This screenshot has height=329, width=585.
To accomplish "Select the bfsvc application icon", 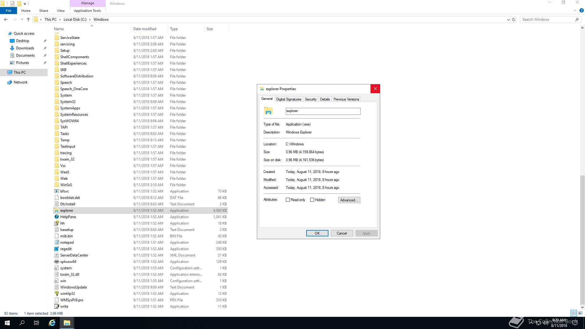I will (x=57, y=191).
